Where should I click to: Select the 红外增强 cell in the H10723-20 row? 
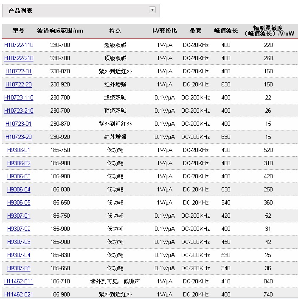(115, 137)
